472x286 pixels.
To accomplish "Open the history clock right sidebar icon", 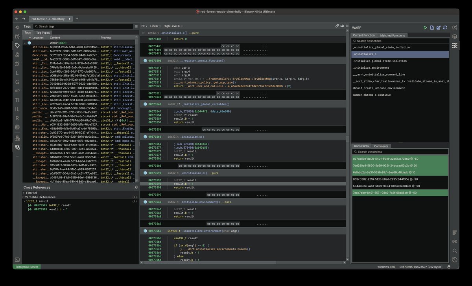I will (455, 260).
